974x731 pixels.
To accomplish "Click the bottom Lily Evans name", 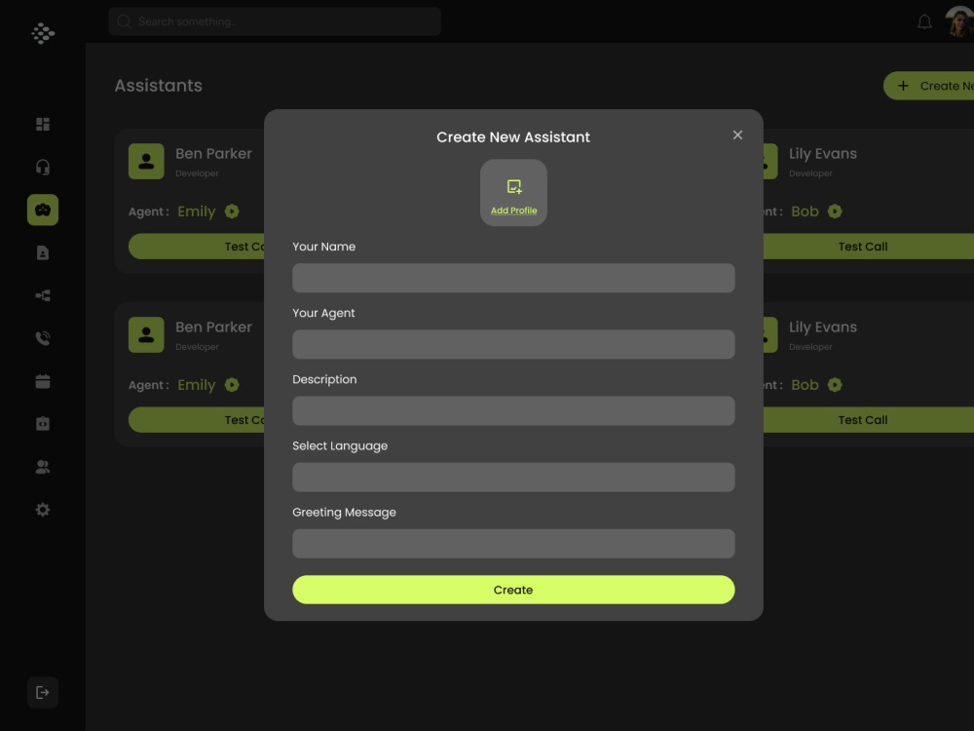I will [x=822, y=327].
